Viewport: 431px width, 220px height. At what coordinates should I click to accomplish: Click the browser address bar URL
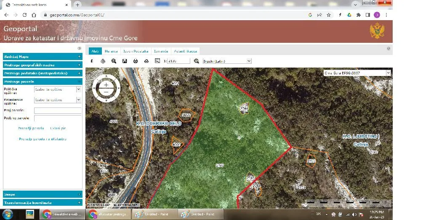point(77,15)
